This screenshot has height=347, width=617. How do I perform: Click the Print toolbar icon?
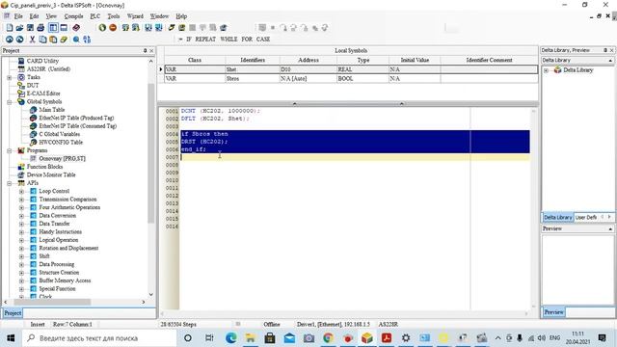tap(40, 28)
